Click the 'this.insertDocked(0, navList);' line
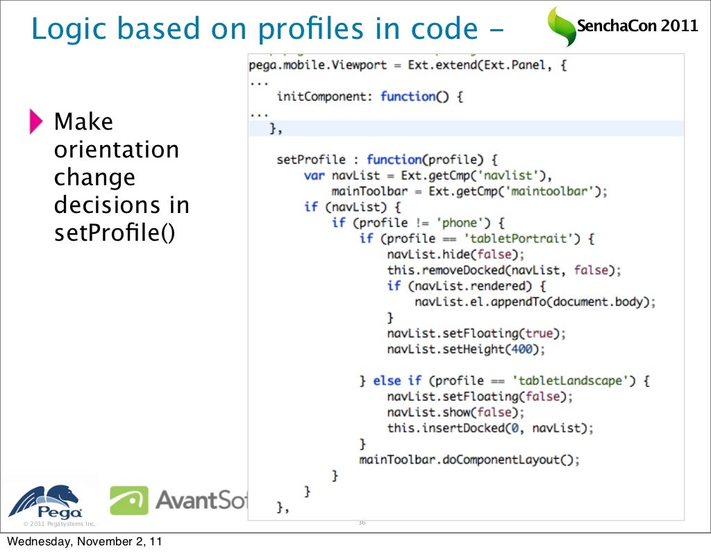This screenshot has height=553, width=711. pos(490,428)
